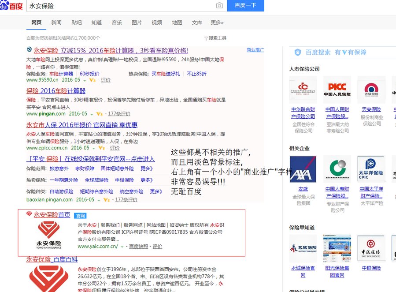The width and height of the screenshot is (396, 292).
Task: Click the 百度一下 search button
Action: (245, 6)
